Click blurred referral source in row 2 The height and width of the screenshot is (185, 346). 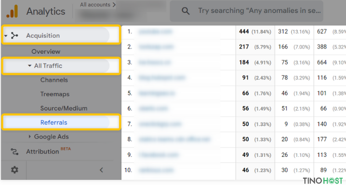[156, 47]
